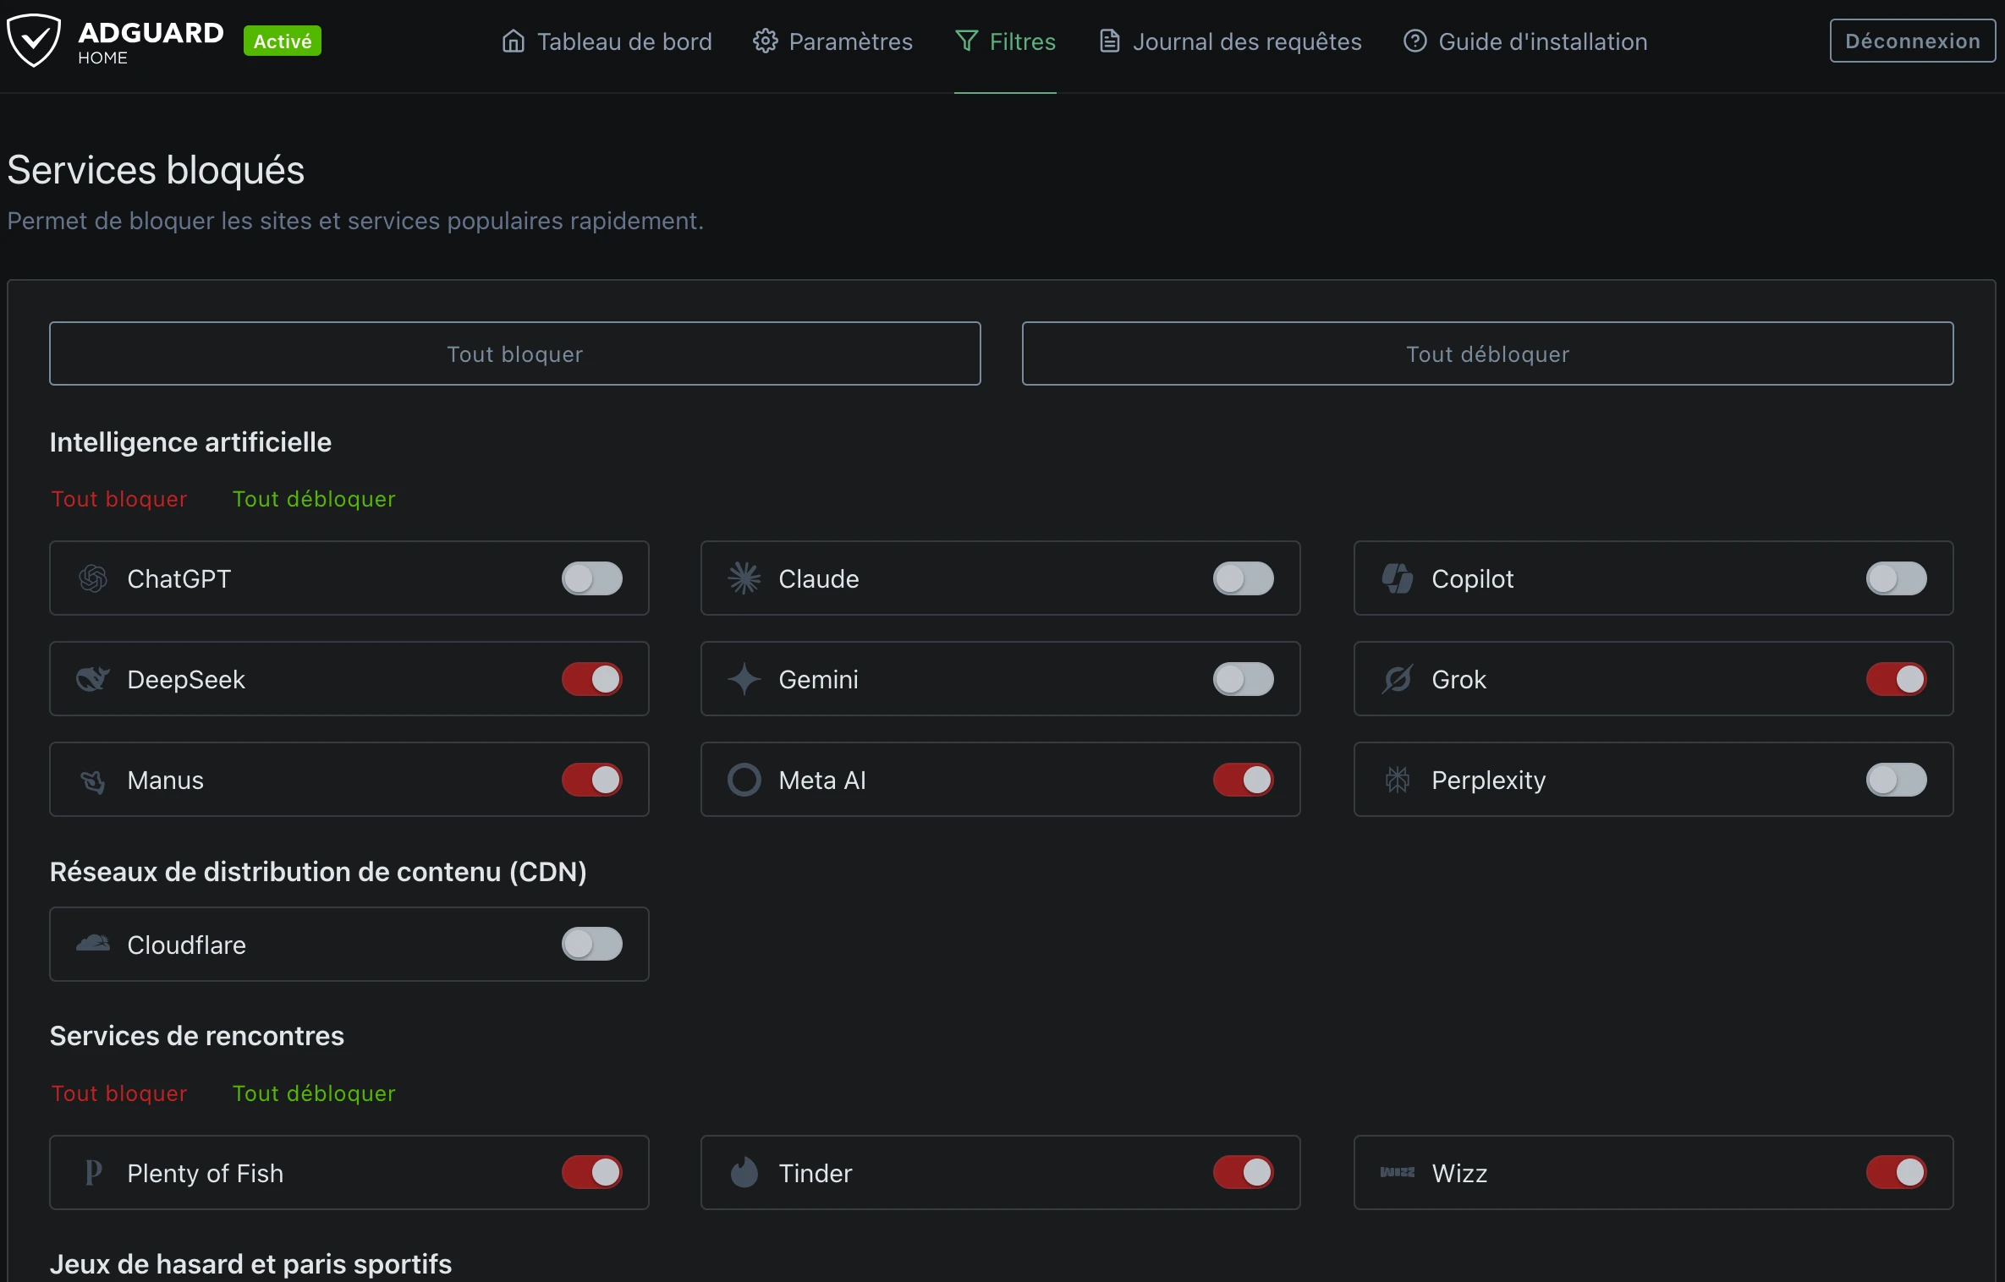Click the AdGuard Home shield logo
This screenshot has width=2005, height=1282.
[34, 40]
